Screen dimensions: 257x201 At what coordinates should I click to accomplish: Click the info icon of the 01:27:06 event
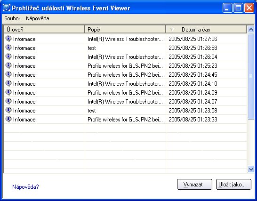[8, 39]
